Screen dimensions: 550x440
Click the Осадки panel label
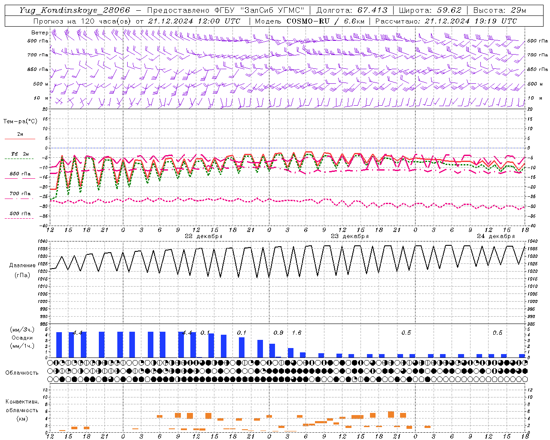[22, 338]
